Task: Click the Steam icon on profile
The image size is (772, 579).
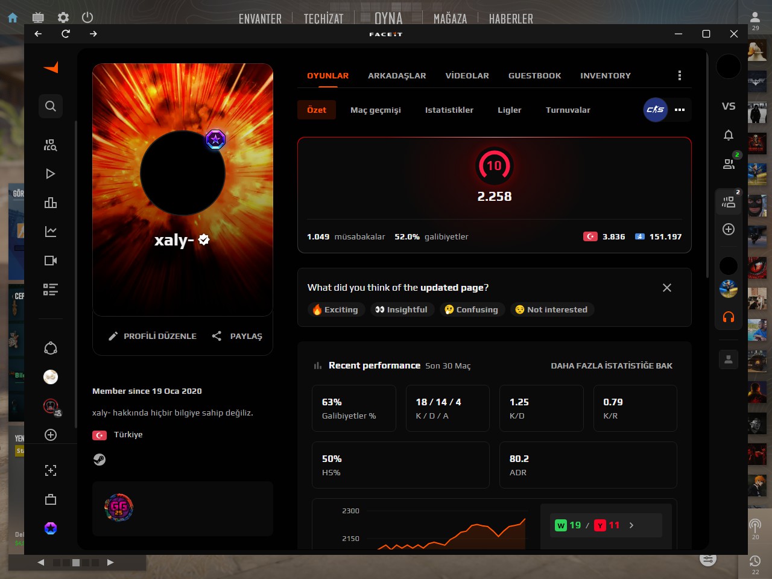Action: click(100, 460)
